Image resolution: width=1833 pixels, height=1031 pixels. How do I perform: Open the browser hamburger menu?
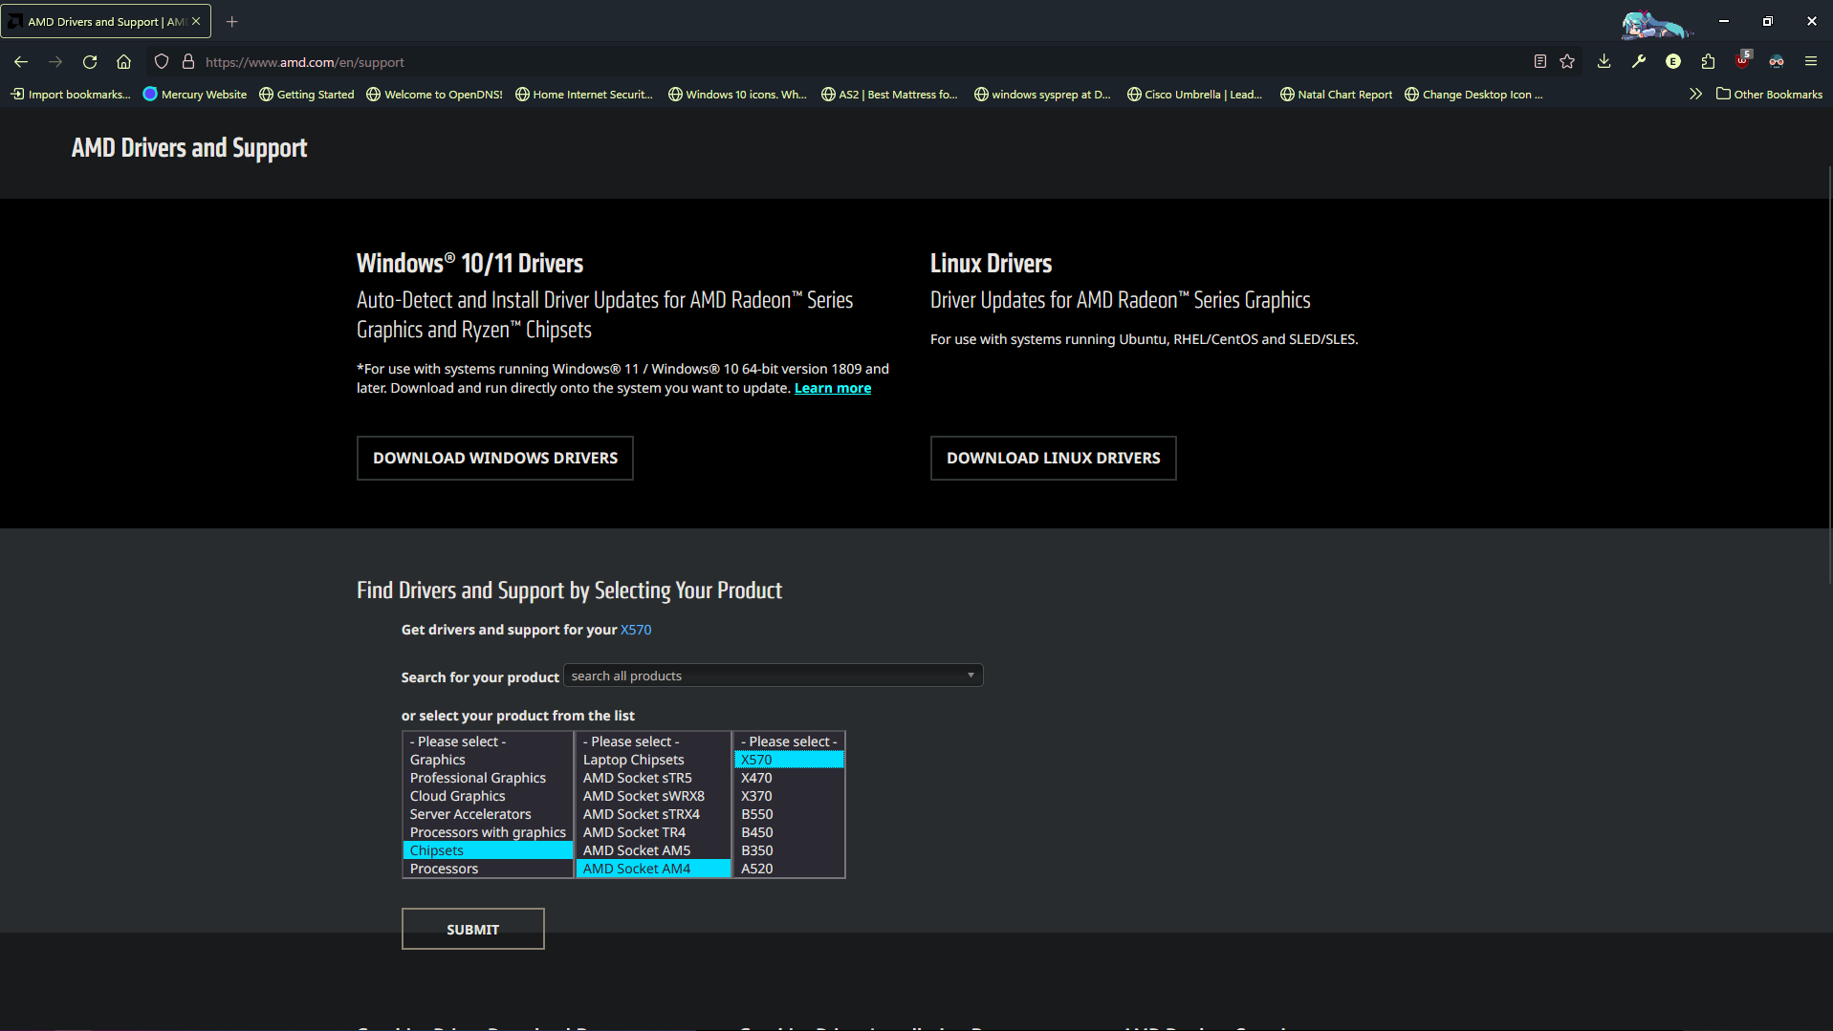tap(1811, 62)
